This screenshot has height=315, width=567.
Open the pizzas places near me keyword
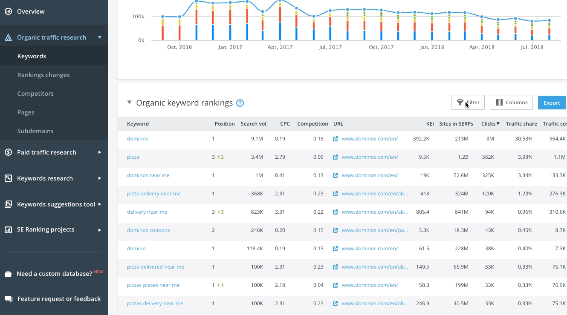[x=153, y=285]
